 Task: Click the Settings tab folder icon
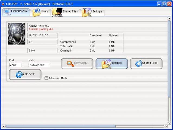[x=87, y=12]
